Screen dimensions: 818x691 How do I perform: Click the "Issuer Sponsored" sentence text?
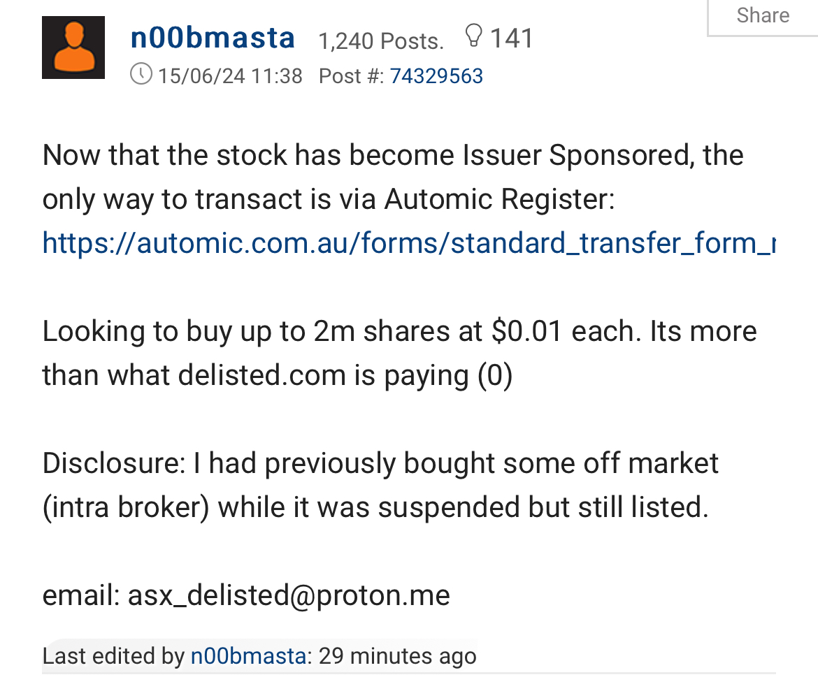[392, 155]
